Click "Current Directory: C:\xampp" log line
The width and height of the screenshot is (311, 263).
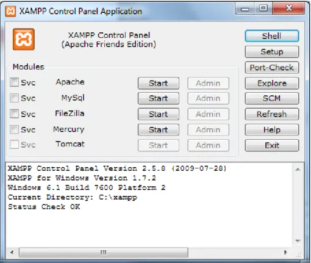tap(73, 197)
